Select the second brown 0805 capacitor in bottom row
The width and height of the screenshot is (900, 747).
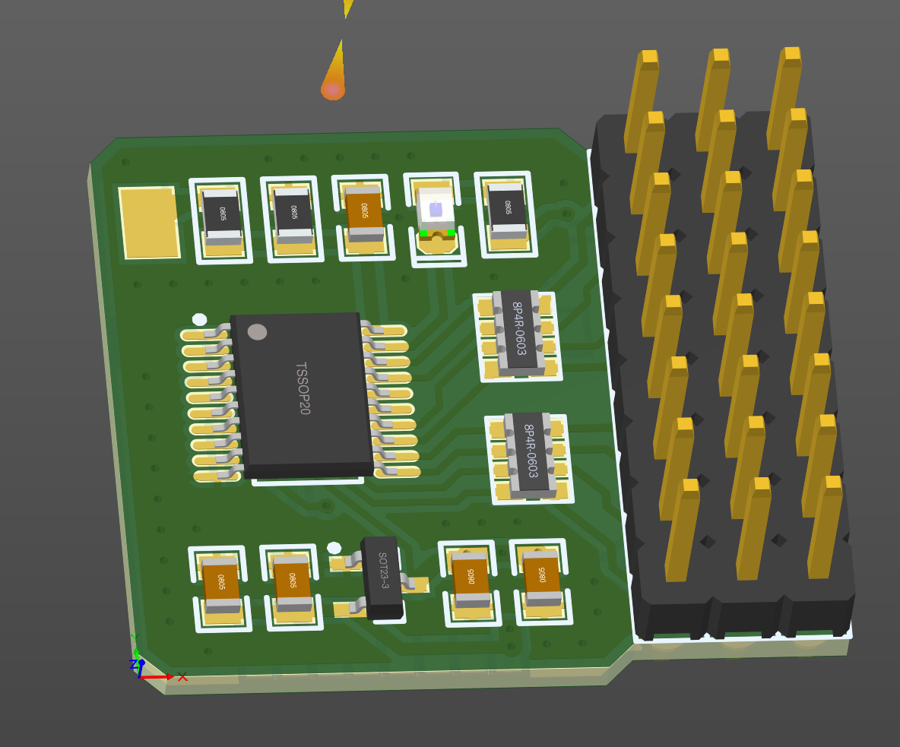pyautogui.click(x=292, y=582)
